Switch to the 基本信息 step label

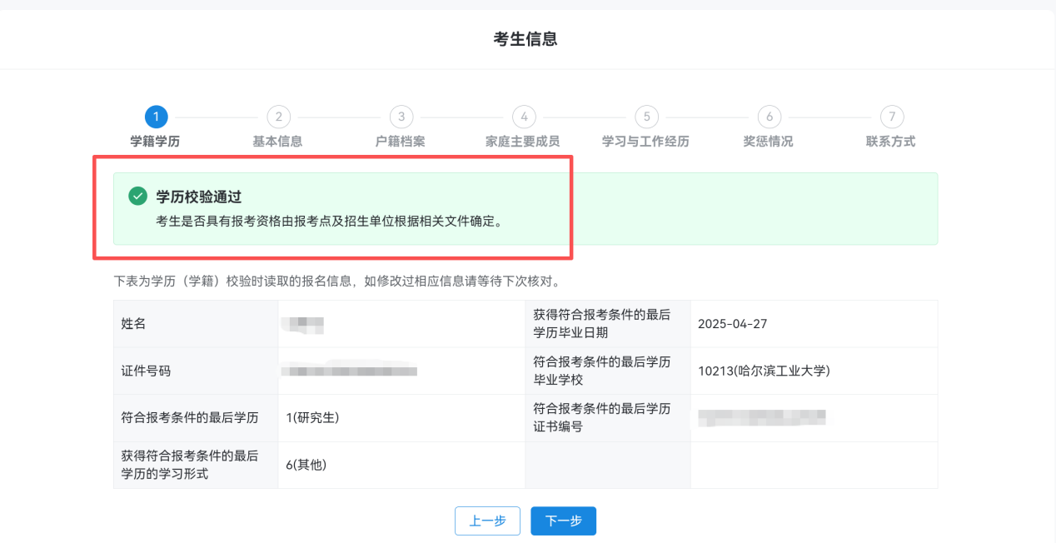click(277, 142)
